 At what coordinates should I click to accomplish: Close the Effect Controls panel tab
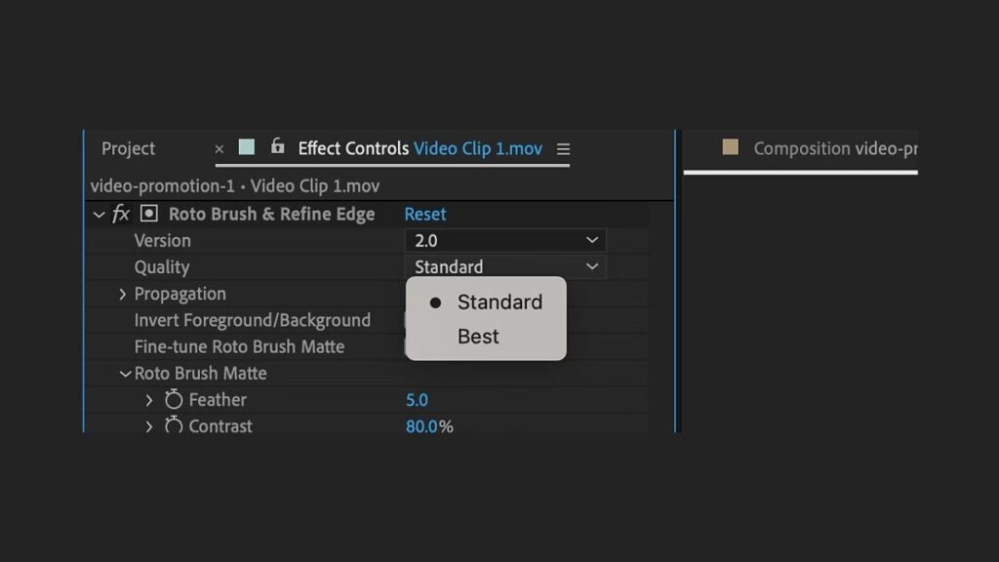pyautogui.click(x=220, y=149)
